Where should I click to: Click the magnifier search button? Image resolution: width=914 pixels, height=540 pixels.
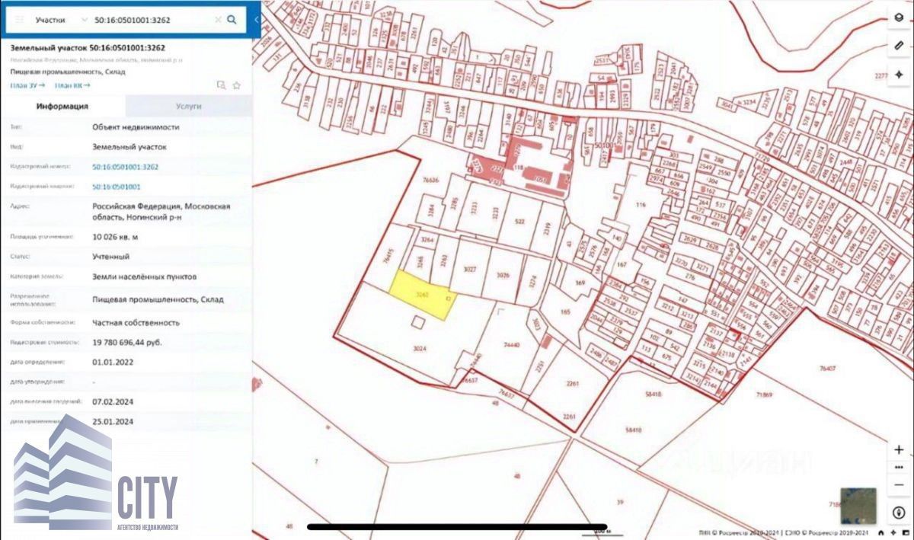pyautogui.click(x=232, y=20)
